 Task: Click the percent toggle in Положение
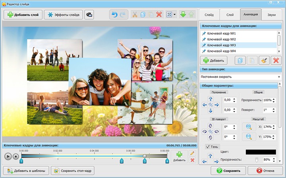[211, 105]
